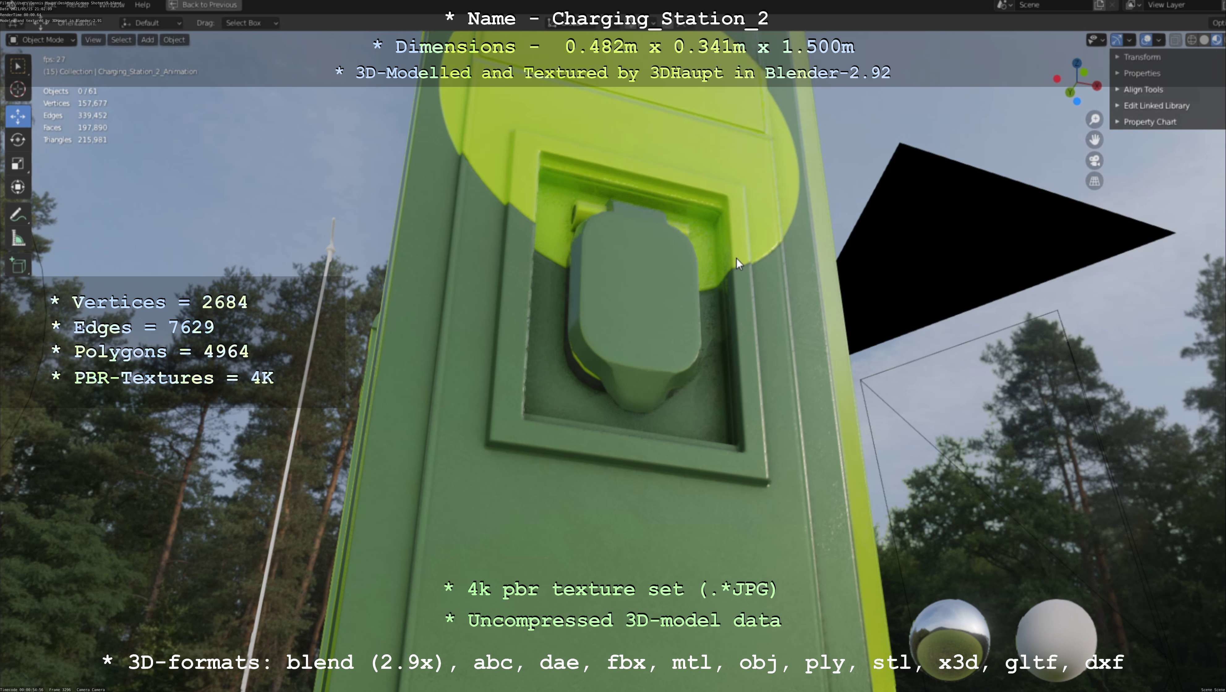1226x692 pixels.
Task: Click the 'fps: 27' readout
Action: click(54, 59)
